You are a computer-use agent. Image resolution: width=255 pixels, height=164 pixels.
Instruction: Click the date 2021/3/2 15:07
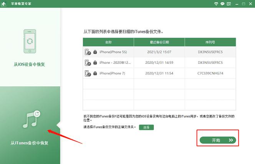(159, 52)
